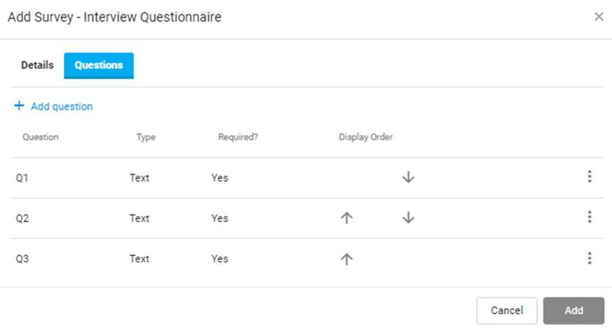The height and width of the screenshot is (331, 612).
Task: Select the Q3 question row
Action: point(307,259)
